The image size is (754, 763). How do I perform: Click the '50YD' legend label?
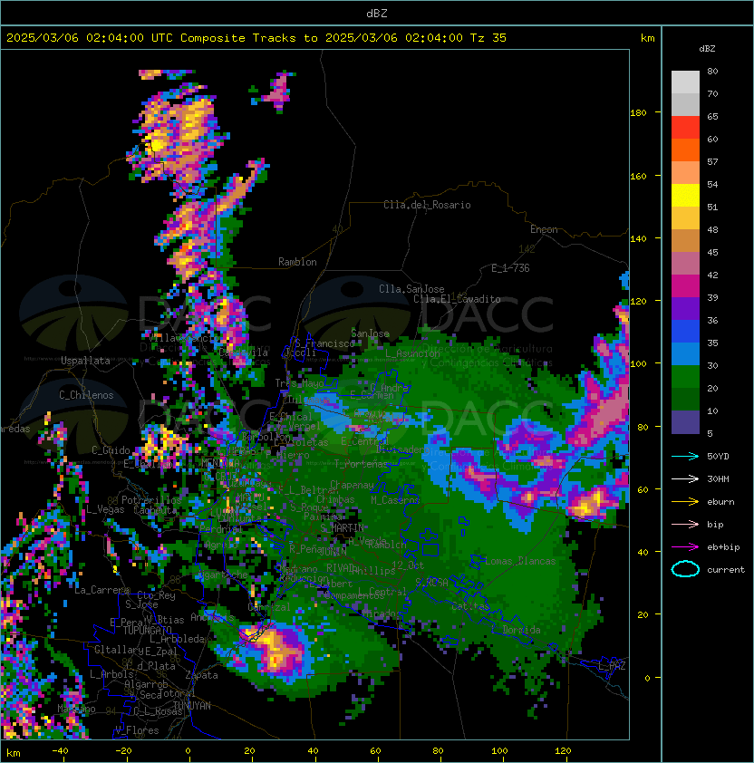point(718,457)
